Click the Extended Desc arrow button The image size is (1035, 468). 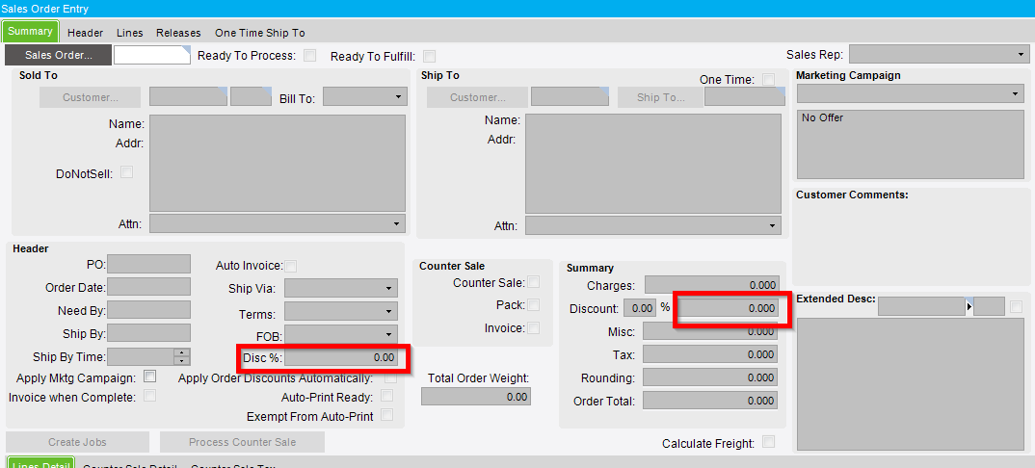969,306
